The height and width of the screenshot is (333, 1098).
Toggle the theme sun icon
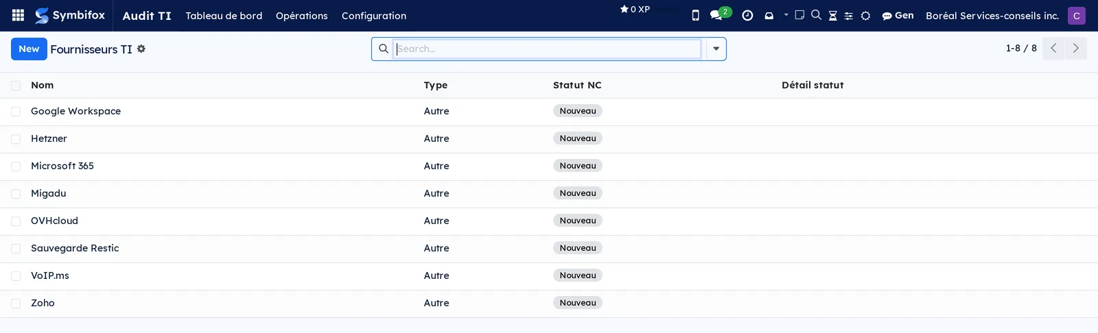pos(865,15)
